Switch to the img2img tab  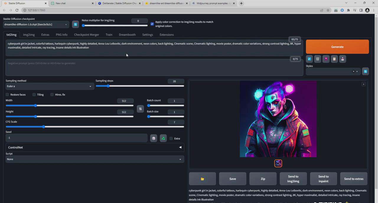(29, 34)
